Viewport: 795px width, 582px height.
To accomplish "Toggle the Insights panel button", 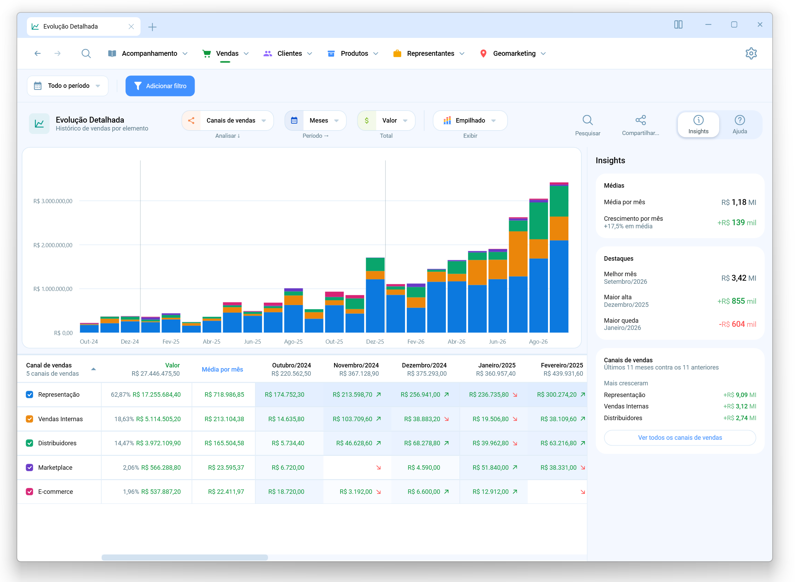I will coord(698,125).
